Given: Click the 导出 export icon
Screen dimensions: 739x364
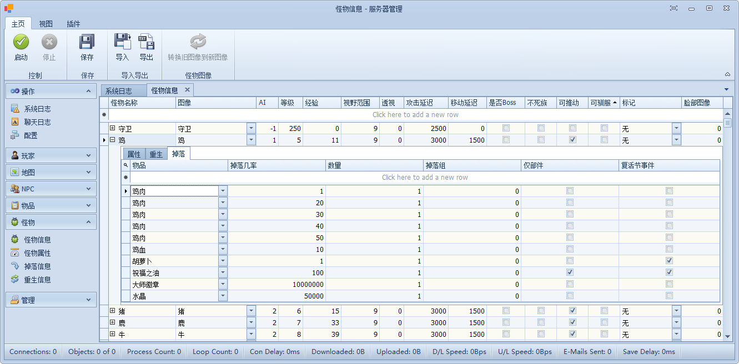Looking at the screenshot, I should [146, 42].
